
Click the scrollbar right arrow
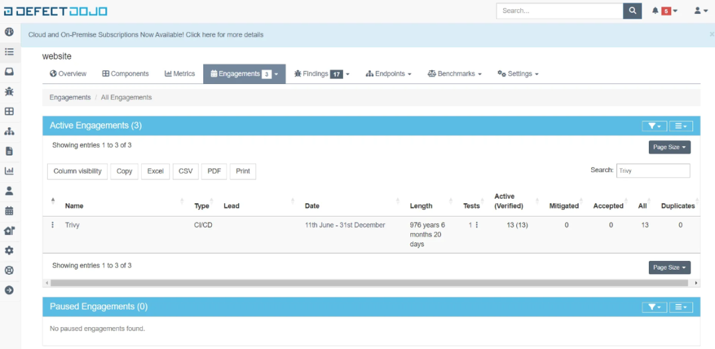pos(696,283)
